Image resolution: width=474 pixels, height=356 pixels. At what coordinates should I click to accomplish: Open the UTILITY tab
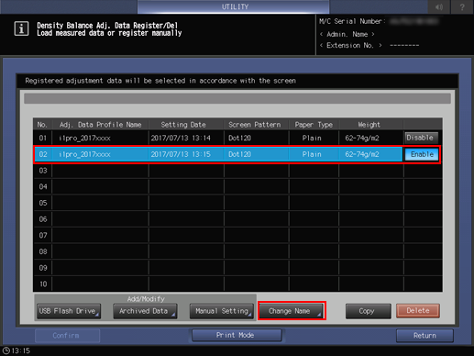(x=234, y=6)
